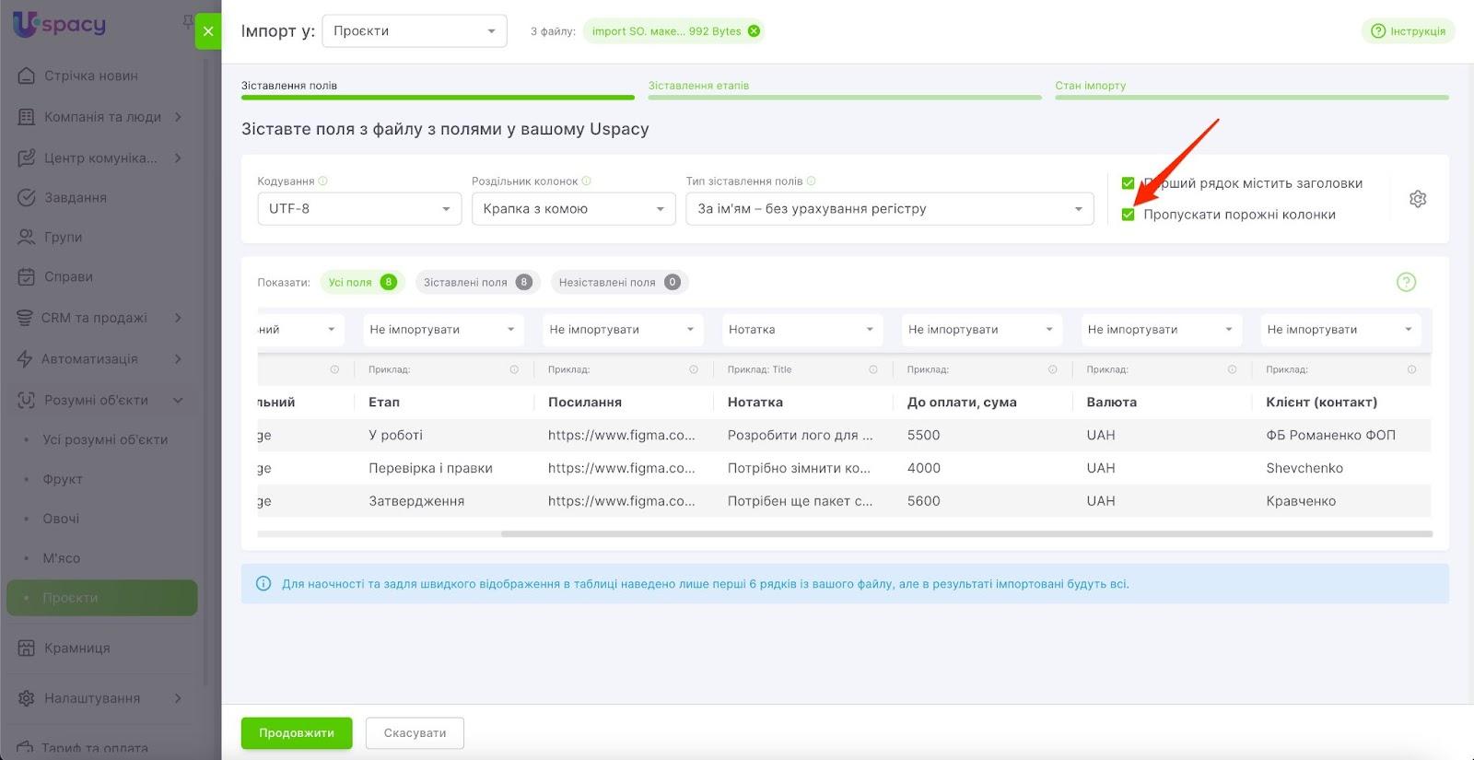
Task: Open Завдання in the sidebar
Action: [76, 197]
